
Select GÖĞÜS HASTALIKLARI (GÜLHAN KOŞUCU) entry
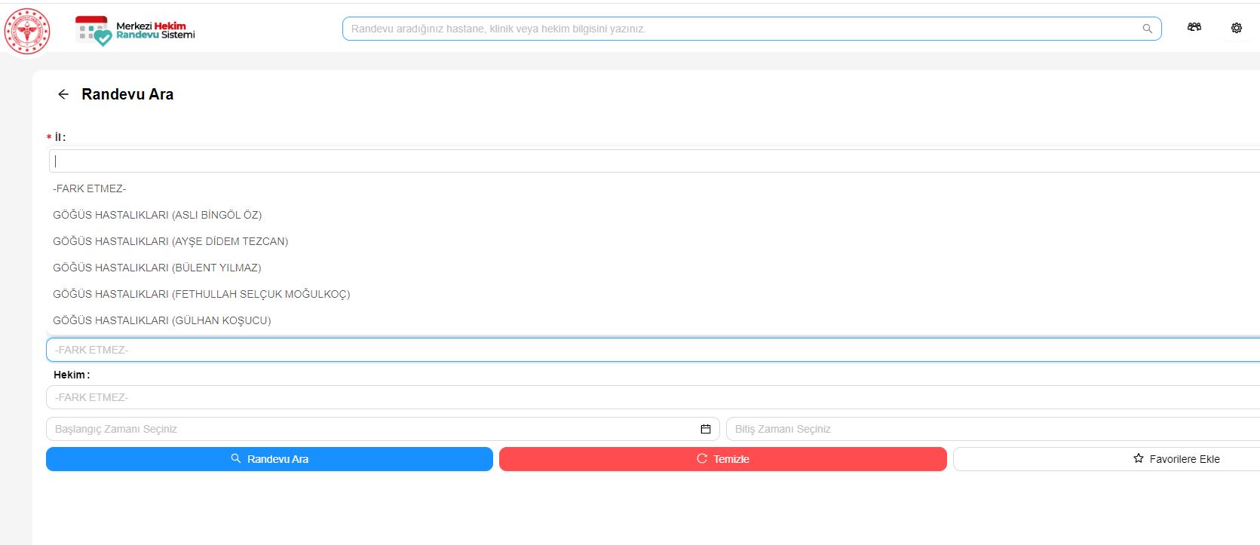click(x=162, y=320)
